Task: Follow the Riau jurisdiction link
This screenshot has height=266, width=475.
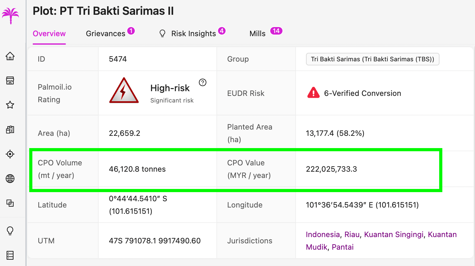Action: pos(352,235)
